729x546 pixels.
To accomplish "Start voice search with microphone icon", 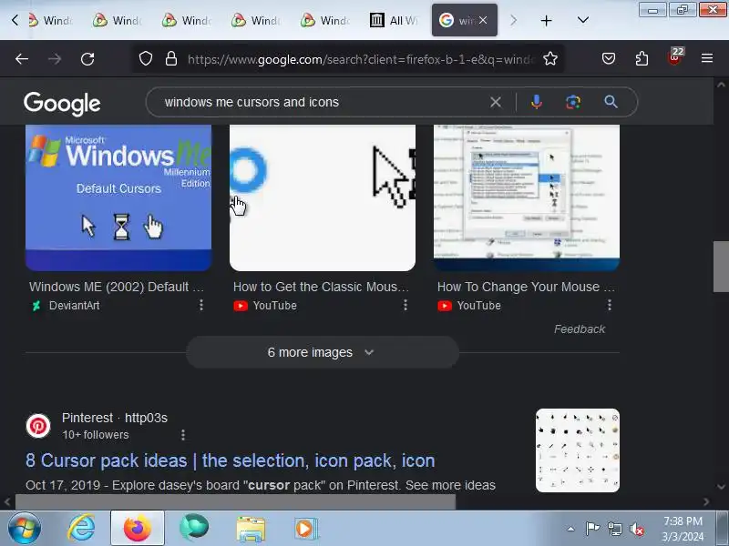I will pos(536,102).
